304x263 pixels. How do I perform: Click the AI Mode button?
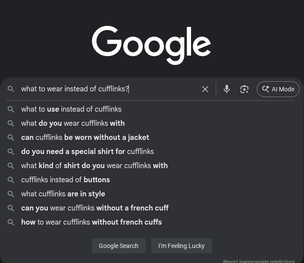(278, 89)
